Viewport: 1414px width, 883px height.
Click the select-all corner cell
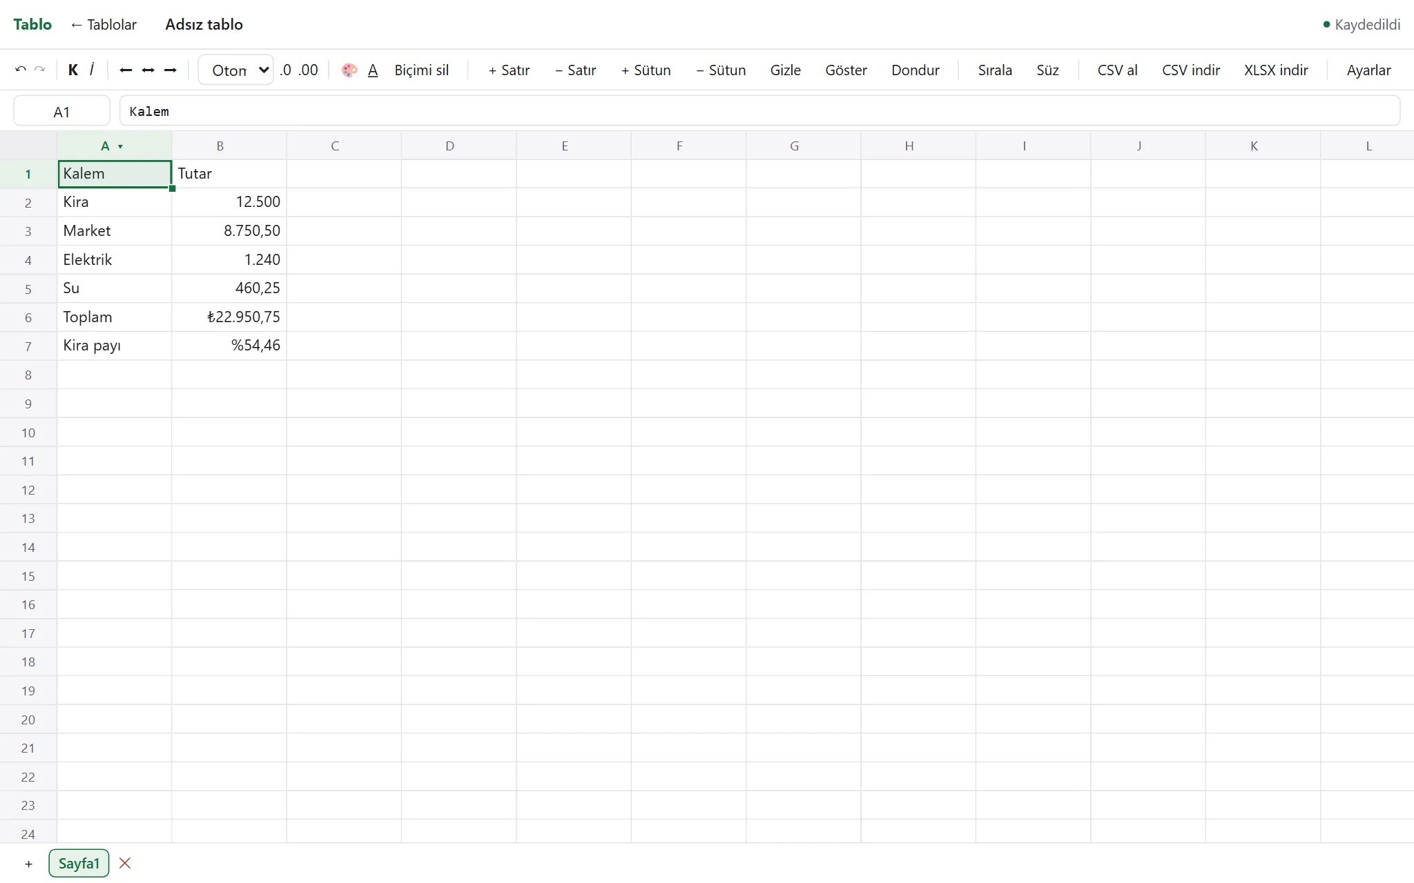coord(28,146)
